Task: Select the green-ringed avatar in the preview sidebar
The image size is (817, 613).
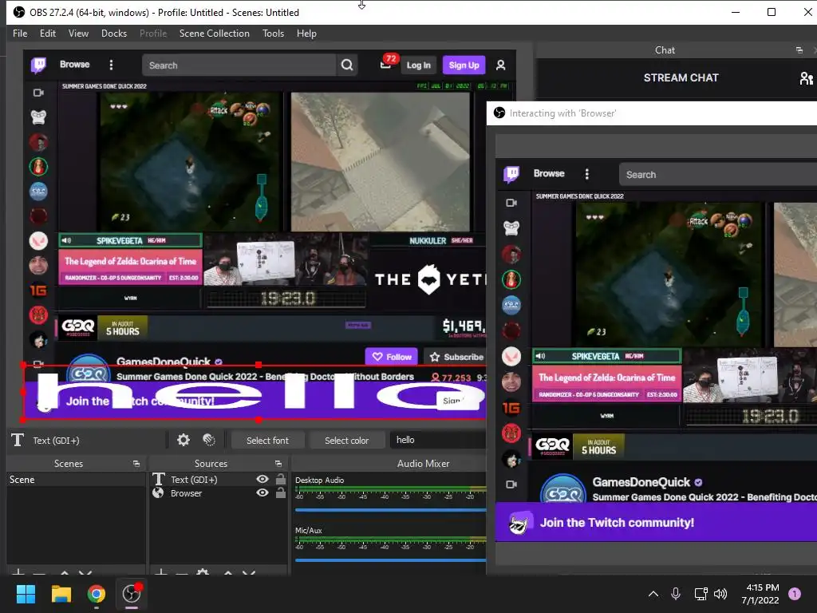Action: point(38,166)
